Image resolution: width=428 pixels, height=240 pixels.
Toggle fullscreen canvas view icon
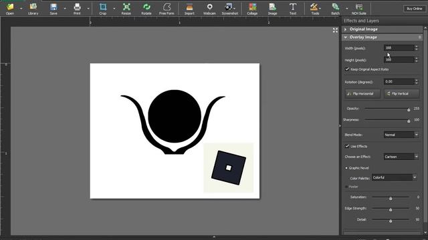335,30
